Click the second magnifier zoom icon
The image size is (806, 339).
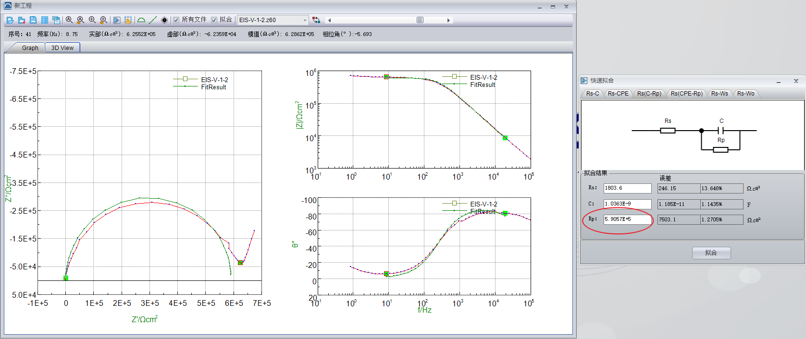point(81,20)
